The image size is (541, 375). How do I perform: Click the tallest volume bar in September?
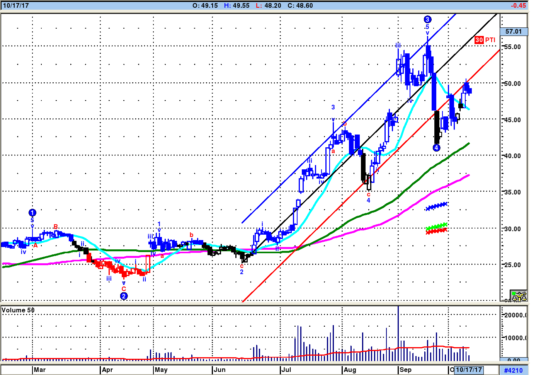pos(398,333)
